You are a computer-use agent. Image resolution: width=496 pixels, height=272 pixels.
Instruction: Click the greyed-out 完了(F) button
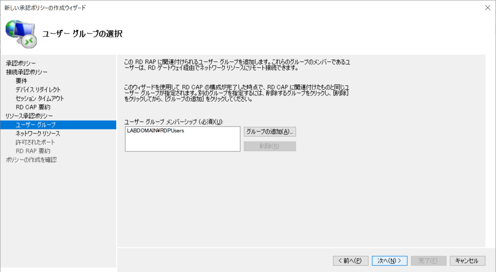point(429,261)
